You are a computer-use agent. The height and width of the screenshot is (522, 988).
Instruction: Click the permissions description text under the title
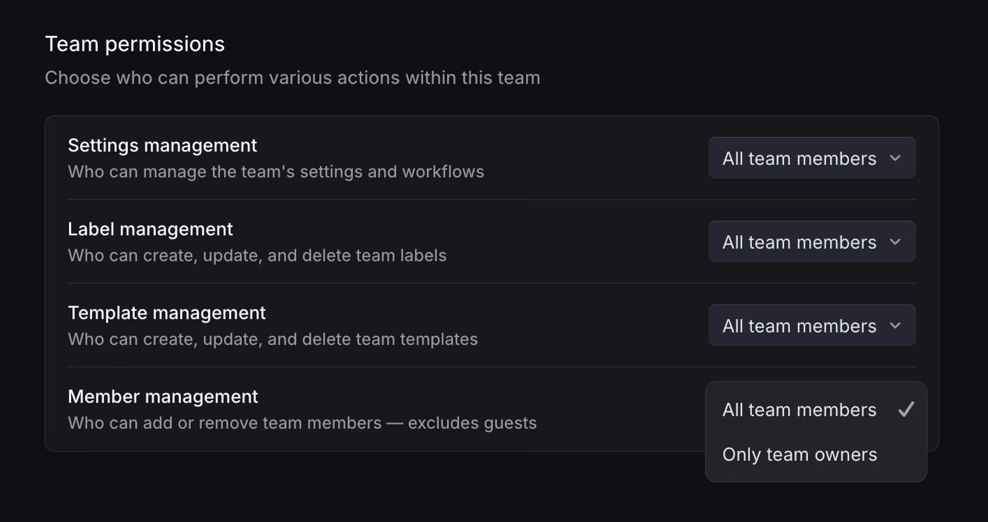tap(293, 77)
